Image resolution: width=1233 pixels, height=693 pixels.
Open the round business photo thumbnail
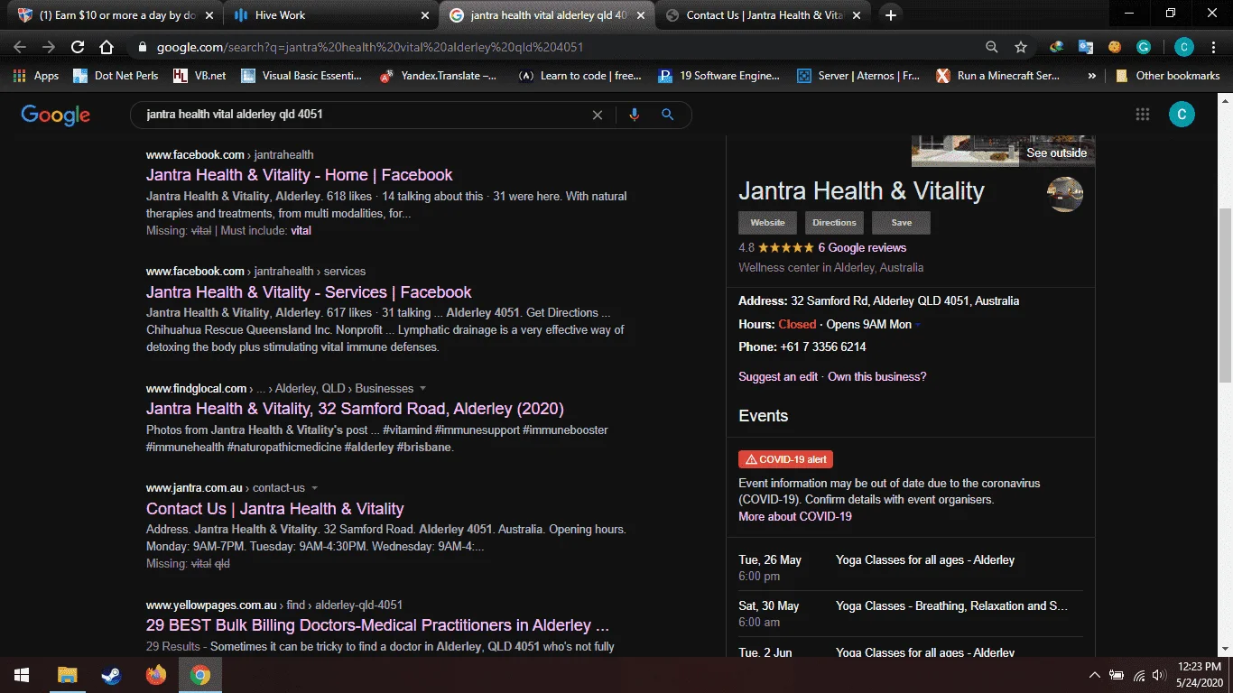click(x=1065, y=194)
